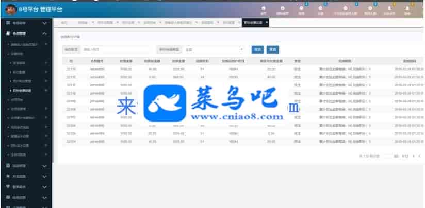Close the active black tab with its x

click(267, 23)
